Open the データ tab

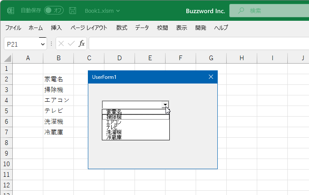coord(142,28)
